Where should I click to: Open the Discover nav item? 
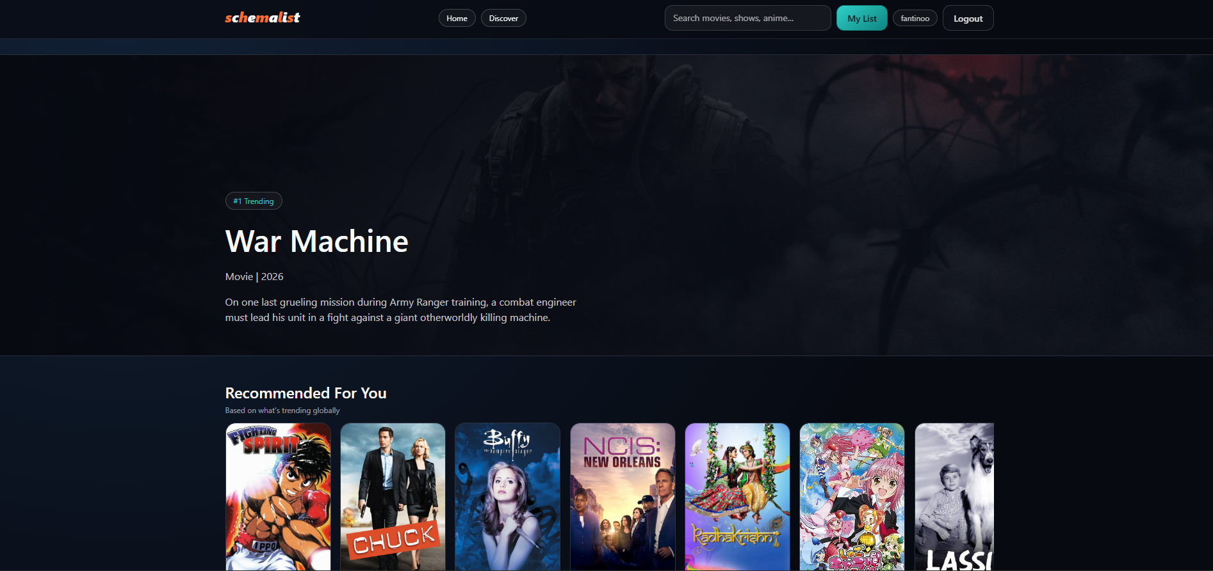point(503,18)
